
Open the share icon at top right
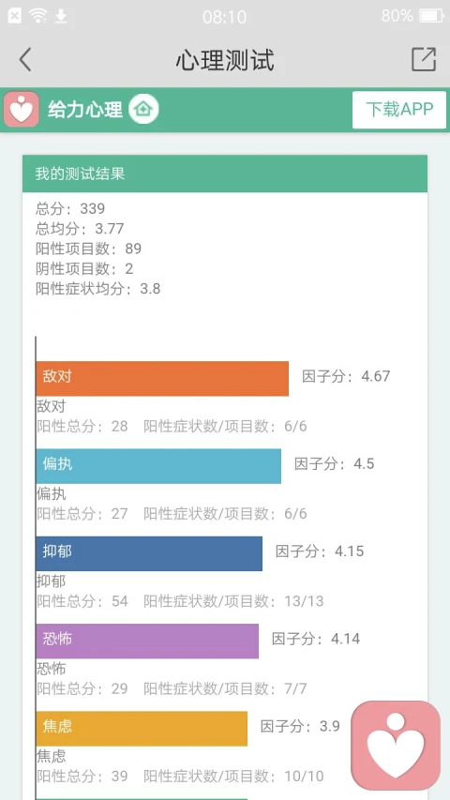point(424,59)
